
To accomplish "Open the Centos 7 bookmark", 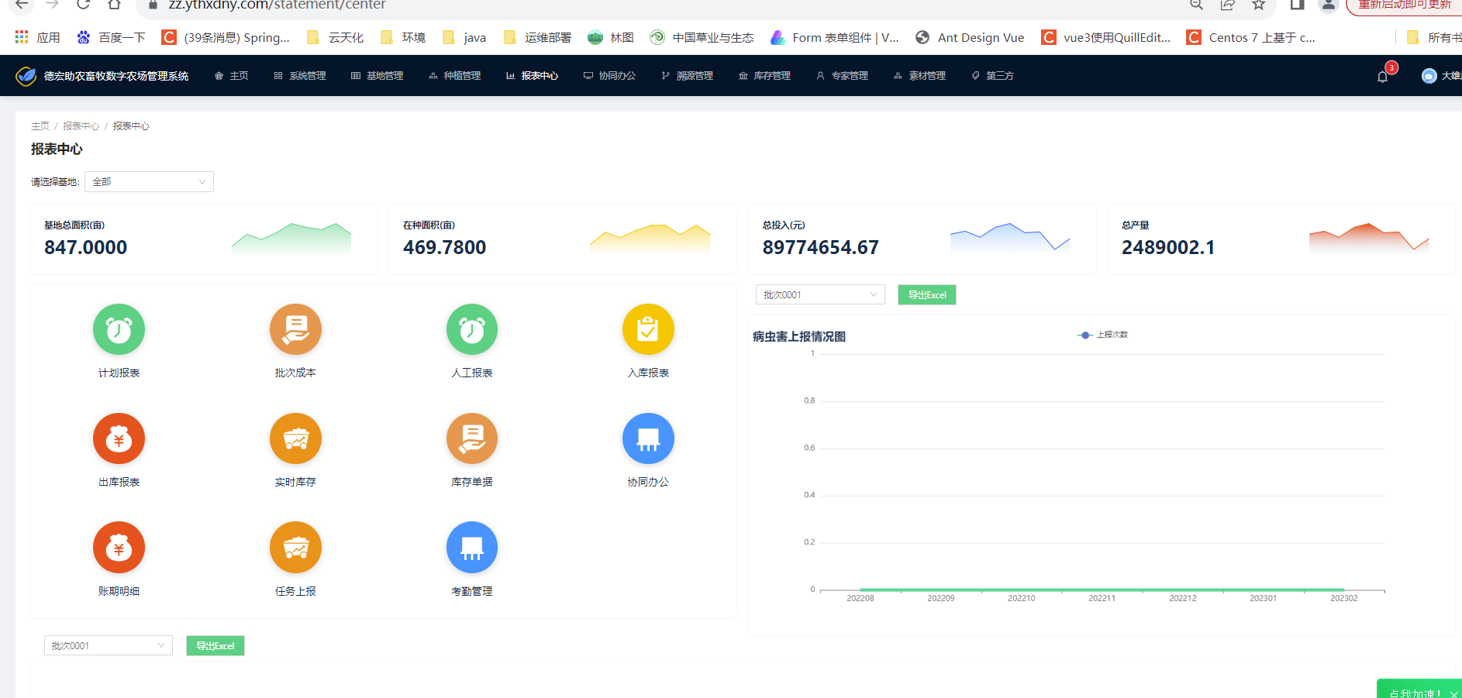I will tap(1250, 37).
